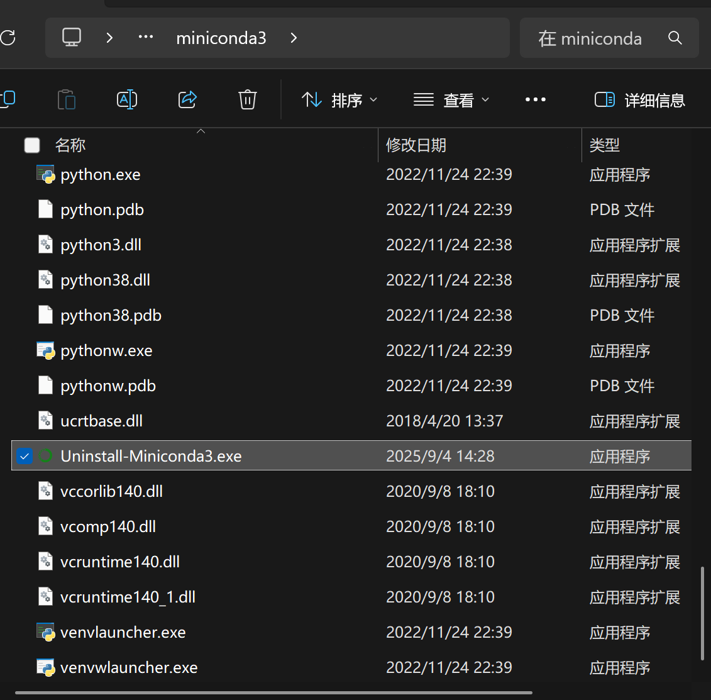This screenshot has height=700, width=711.
Task: Click the miniconda3 breadcrumb
Action: (x=221, y=38)
